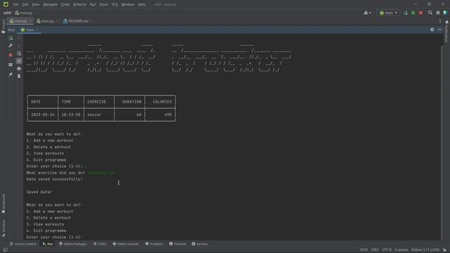This screenshot has width=450, height=253.
Task: Open the Project tool window sidebar button
Action: tap(4, 27)
